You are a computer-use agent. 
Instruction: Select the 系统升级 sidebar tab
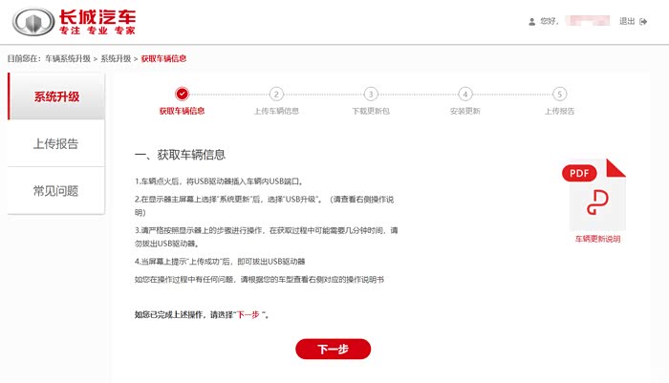pyautogui.click(x=56, y=96)
